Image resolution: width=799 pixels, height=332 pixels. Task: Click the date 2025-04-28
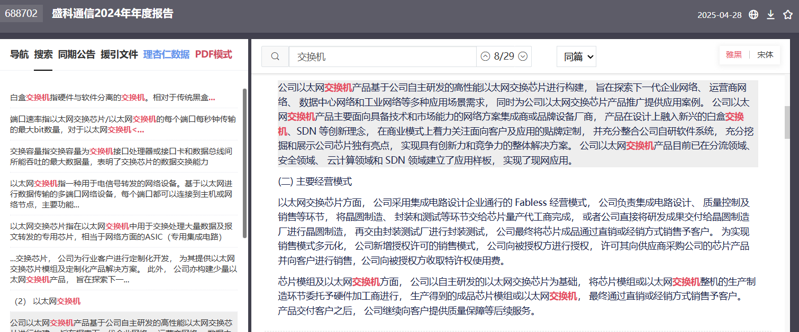click(x=719, y=15)
